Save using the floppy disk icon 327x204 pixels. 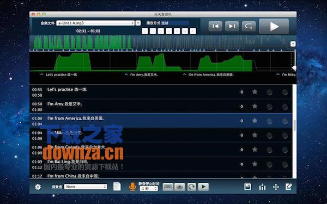pos(248,187)
